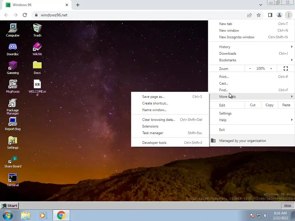Toggle the side panel icon
The width and height of the screenshot is (295, 221).
270,15
